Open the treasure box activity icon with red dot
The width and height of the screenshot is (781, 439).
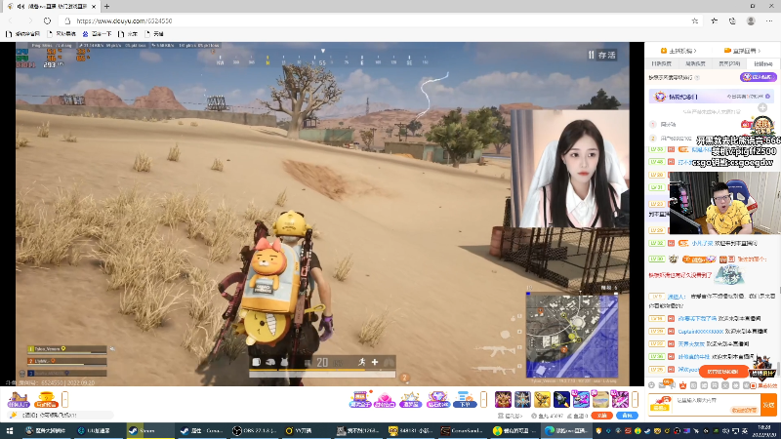tap(359, 399)
